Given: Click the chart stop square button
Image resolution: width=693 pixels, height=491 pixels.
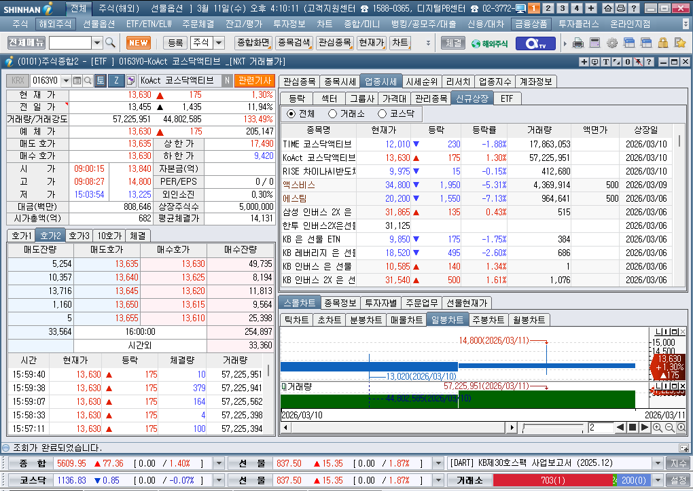Looking at the screenshot, I should (633, 427).
